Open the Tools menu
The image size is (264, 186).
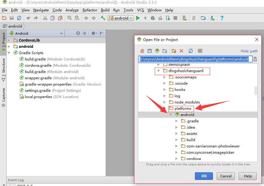click(128, 10)
